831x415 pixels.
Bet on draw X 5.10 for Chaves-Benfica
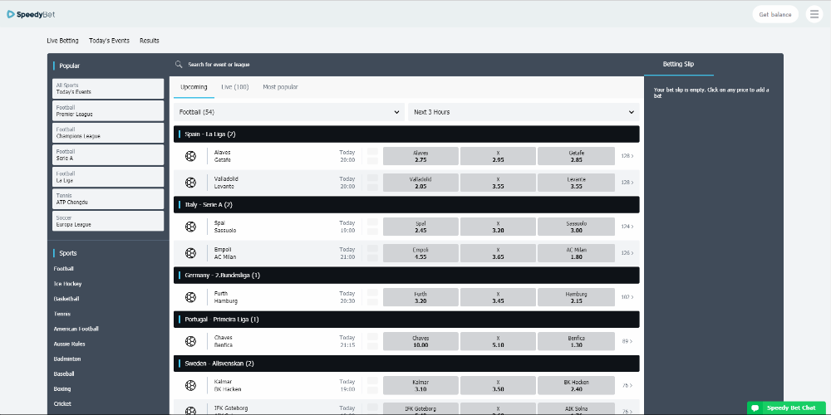[498, 341]
